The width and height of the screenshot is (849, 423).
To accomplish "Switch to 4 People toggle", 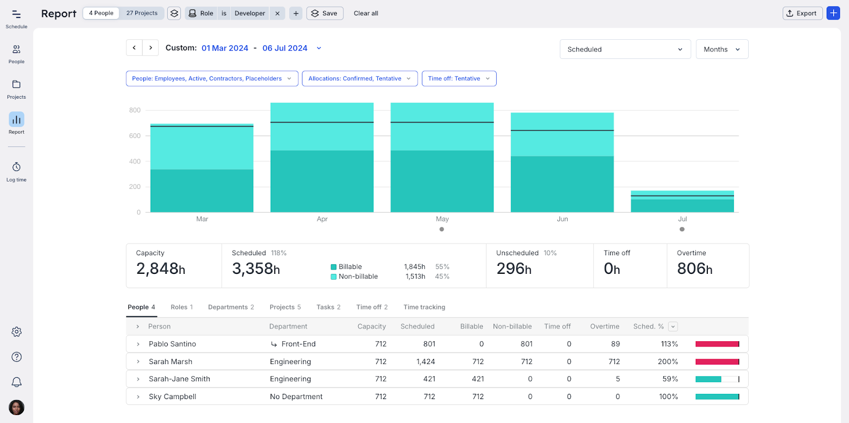I will coord(101,13).
